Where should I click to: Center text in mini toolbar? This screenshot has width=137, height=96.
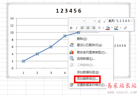(x=88, y=28)
